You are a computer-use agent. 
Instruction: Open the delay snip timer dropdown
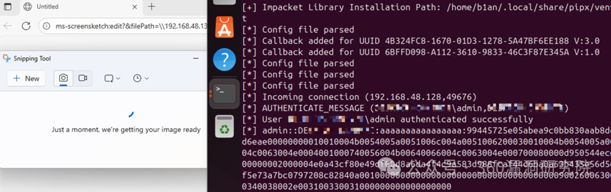(140, 78)
